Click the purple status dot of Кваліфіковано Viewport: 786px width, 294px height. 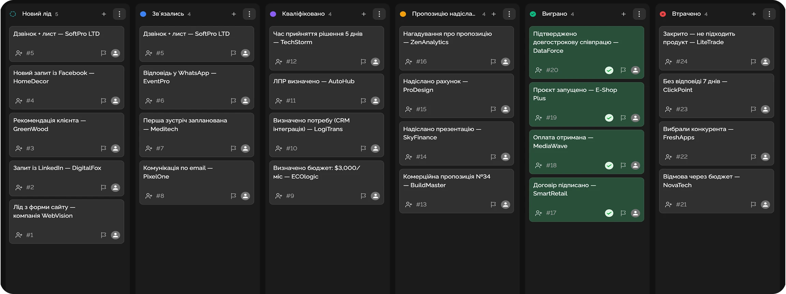(x=273, y=14)
